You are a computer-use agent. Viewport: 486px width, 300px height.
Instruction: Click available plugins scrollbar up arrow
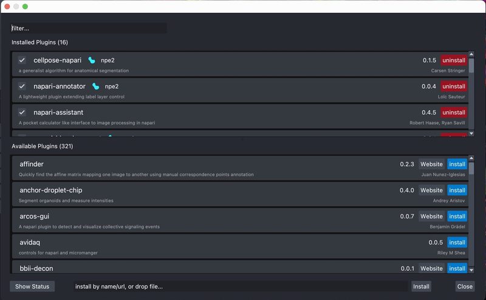point(471,158)
